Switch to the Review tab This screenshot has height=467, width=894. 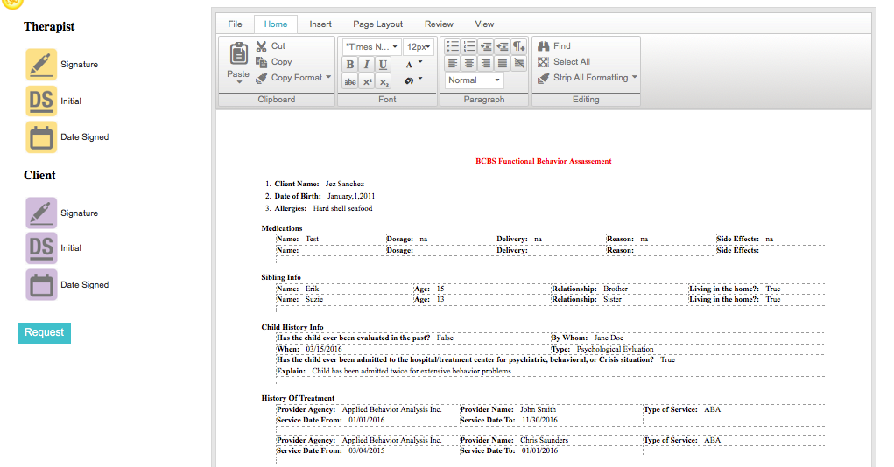(x=439, y=24)
